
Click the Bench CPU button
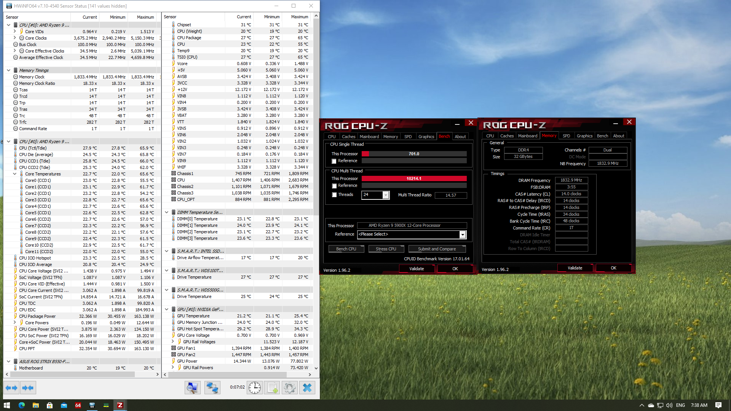pos(346,249)
